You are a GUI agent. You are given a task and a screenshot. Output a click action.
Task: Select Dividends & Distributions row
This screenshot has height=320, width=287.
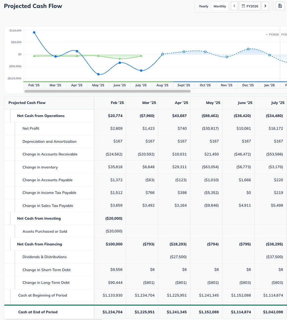(x=44, y=257)
